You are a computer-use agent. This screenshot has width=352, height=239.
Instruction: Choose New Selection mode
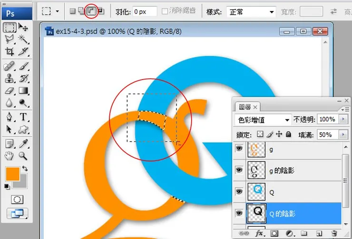tap(72, 11)
